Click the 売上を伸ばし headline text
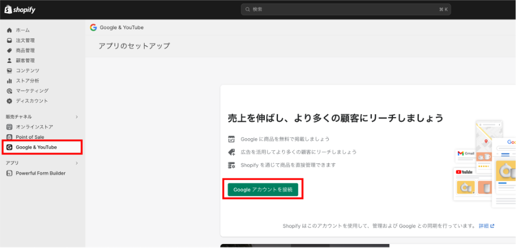517x248 pixels. coord(335,118)
